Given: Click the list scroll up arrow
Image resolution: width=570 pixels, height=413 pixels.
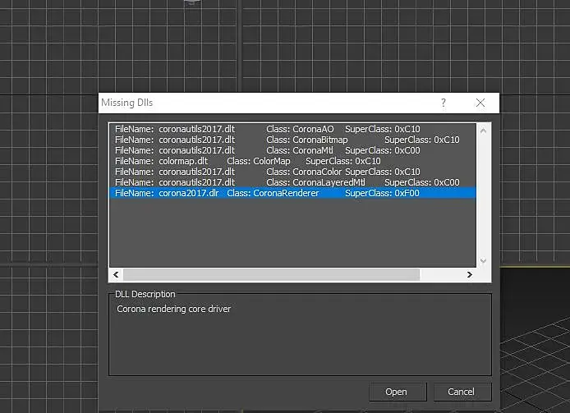Looking at the screenshot, I should click(483, 131).
